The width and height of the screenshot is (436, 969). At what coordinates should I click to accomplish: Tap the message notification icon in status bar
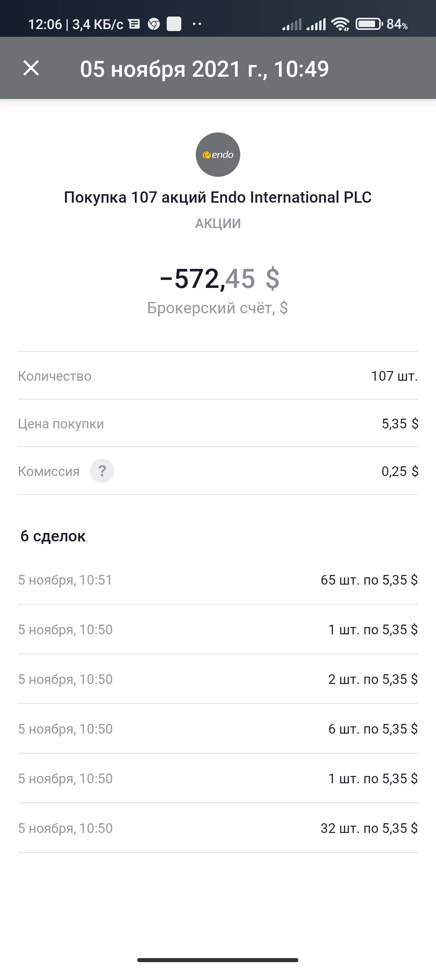point(134,24)
